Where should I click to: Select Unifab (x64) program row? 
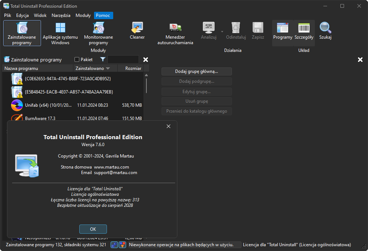tap(73, 105)
